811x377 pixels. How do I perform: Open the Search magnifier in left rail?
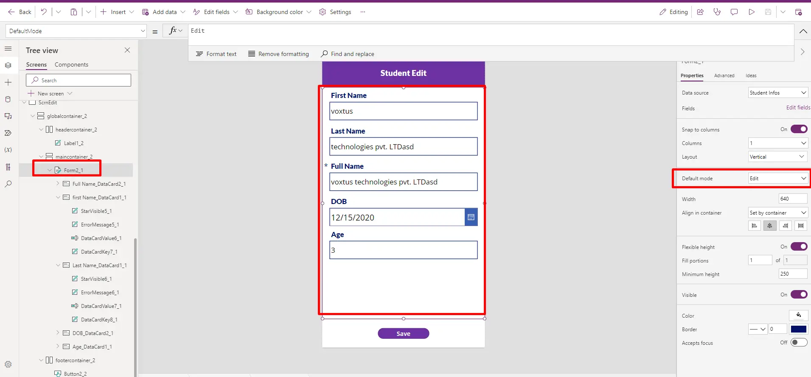point(8,184)
